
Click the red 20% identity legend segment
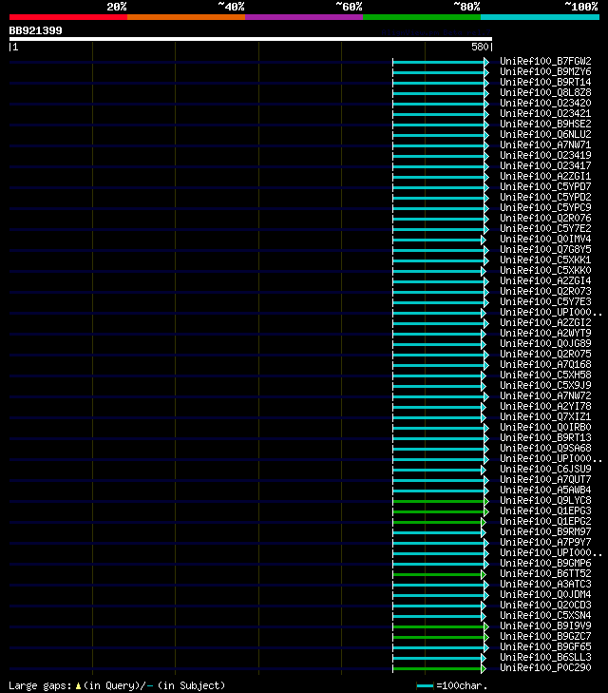tap(68, 17)
